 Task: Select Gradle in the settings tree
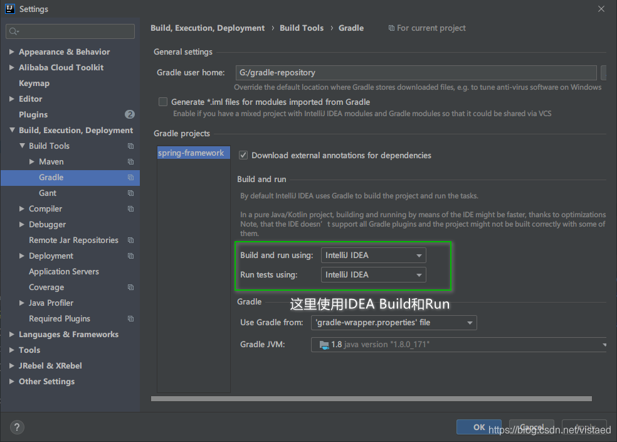[x=70, y=178]
